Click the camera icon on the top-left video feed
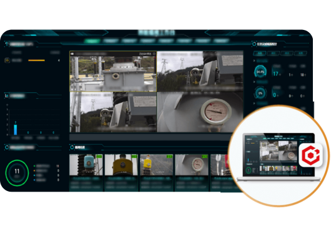The width and height of the screenshot is (331, 231). (72, 54)
